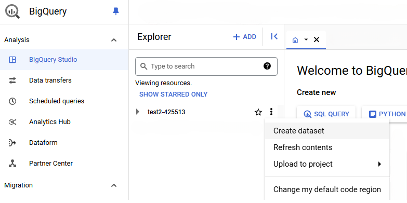Create a new SQL QUERY
The width and height of the screenshot is (407, 203).
pos(326,114)
